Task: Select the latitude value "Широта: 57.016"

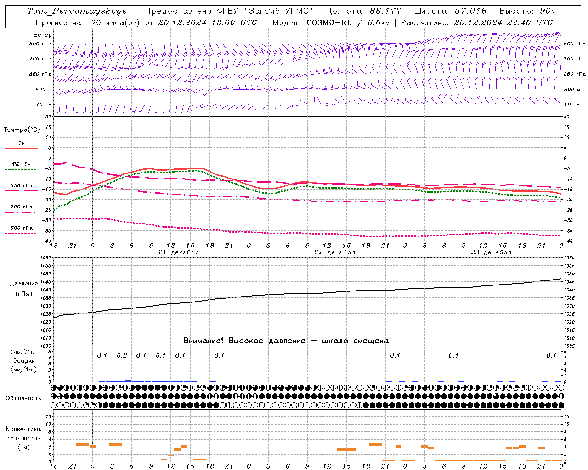Action: (x=450, y=11)
